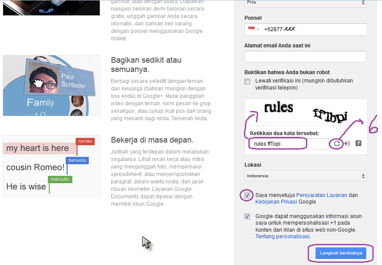382x265 pixels.
Task: Click the phone image at the top
Action: click(x=51, y=7)
